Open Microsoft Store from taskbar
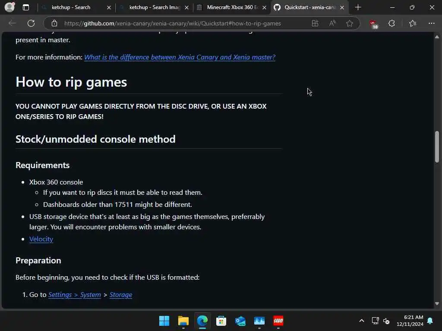 pyautogui.click(x=221, y=321)
